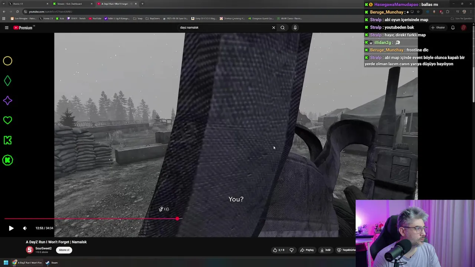Open the Chrome three-dot menu
475x267 pixels.
click(x=471, y=11)
